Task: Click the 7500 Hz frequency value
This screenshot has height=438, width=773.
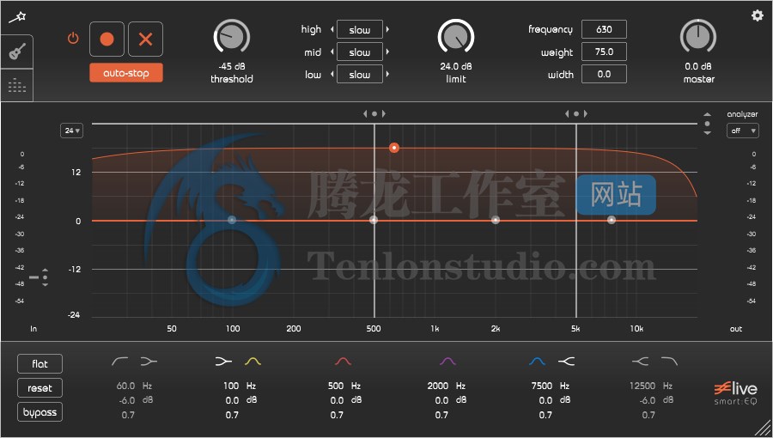Action: tap(542, 386)
